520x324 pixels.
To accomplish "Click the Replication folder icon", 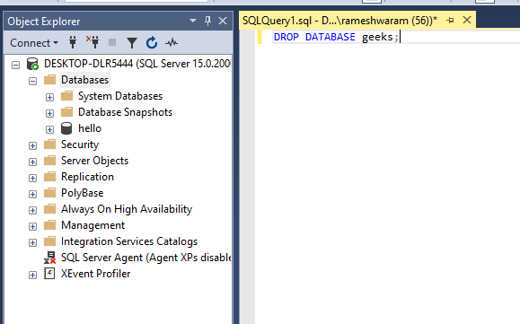I will coord(49,177).
